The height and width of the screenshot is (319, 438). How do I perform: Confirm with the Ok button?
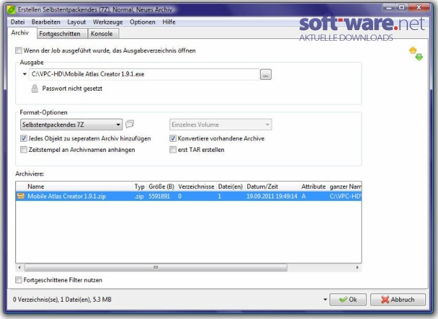347,299
